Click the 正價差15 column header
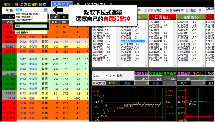The width and height of the screenshot is (215, 122). [163, 17]
